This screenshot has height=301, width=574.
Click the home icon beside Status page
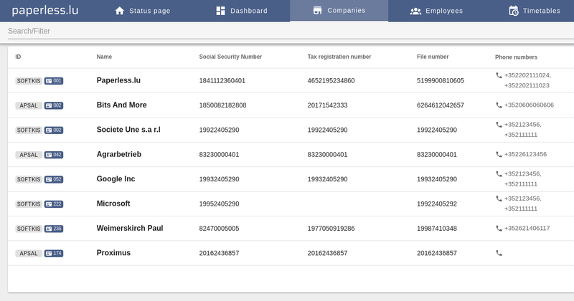tap(120, 11)
